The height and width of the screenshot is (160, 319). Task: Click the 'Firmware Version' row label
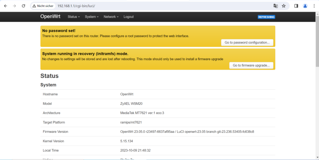(55, 132)
